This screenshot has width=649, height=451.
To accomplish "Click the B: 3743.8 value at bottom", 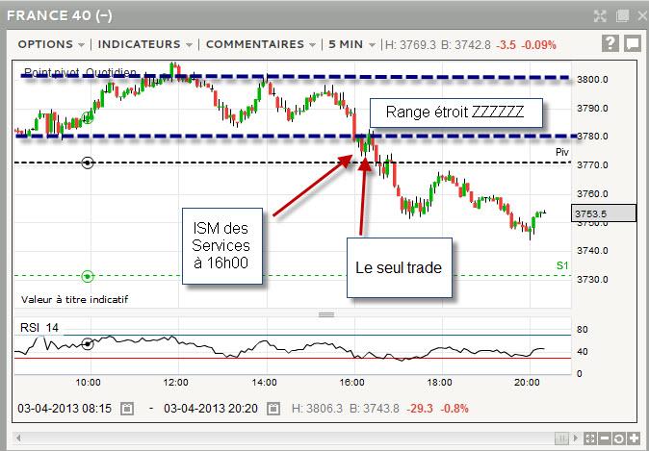I will pyautogui.click(x=375, y=409).
